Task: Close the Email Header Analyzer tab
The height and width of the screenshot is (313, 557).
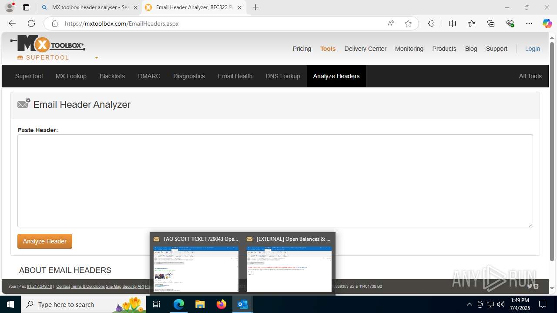Action: 239,7
